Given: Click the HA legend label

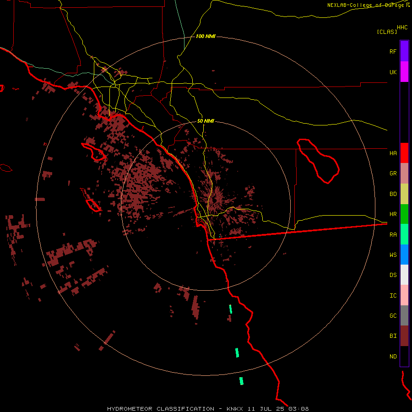Looking at the screenshot, I should (x=393, y=153).
